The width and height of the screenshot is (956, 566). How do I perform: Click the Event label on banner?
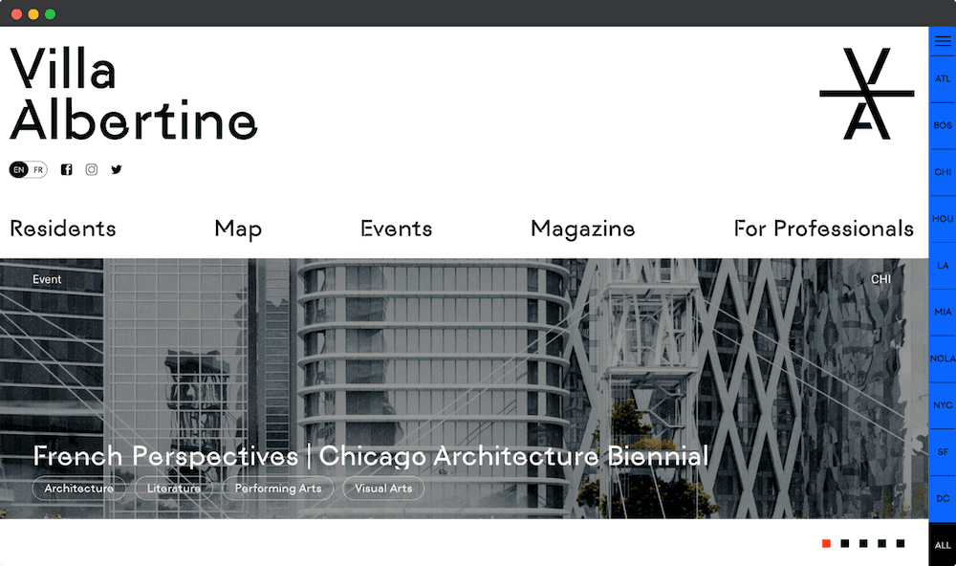[47, 279]
